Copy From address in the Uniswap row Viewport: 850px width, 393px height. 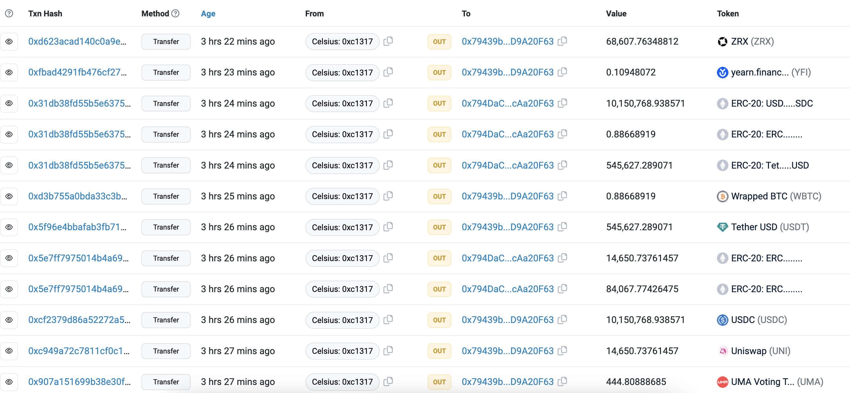(388, 351)
